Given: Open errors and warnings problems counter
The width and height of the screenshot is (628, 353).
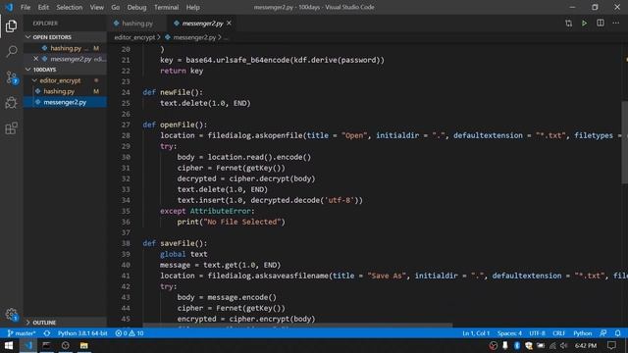Looking at the screenshot, I should click(130, 333).
